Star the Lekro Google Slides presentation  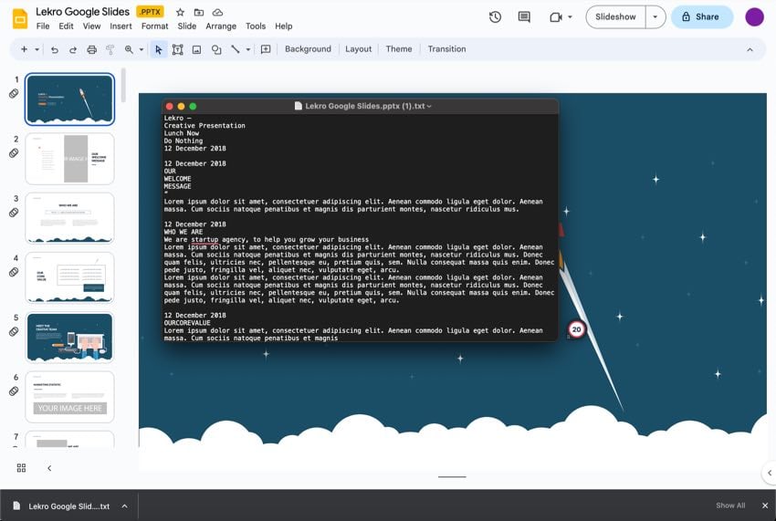[x=180, y=13]
